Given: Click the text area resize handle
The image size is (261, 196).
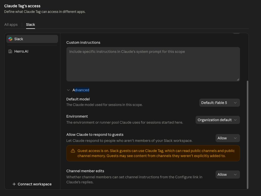Looking at the screenshot, I should pos(238,79).
